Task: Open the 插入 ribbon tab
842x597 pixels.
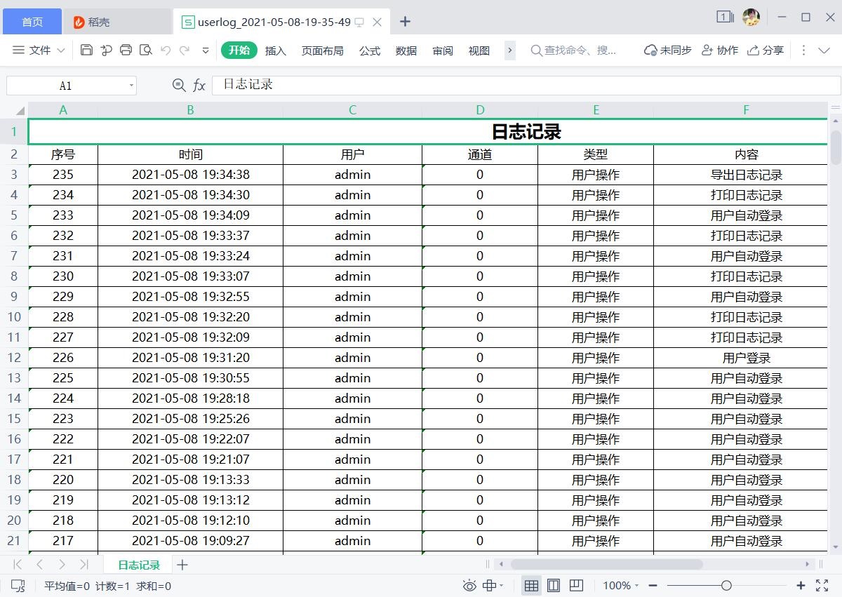Action: pos(276,51)
